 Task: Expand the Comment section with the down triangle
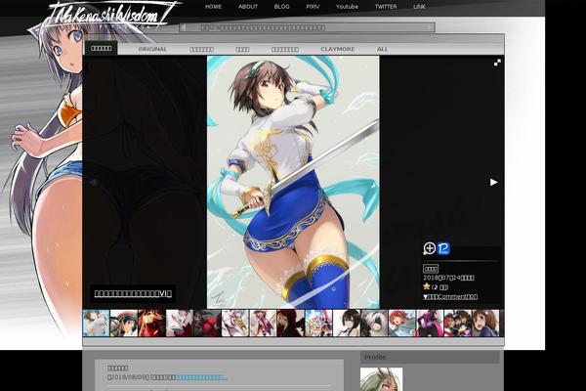(x=450, y=297)
